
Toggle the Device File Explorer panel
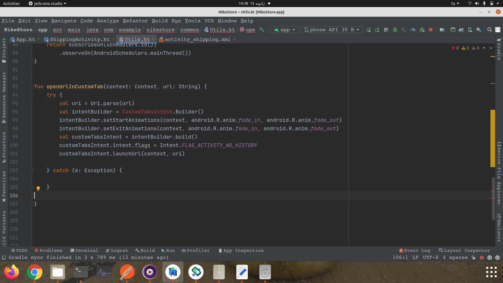coord(499,173)
